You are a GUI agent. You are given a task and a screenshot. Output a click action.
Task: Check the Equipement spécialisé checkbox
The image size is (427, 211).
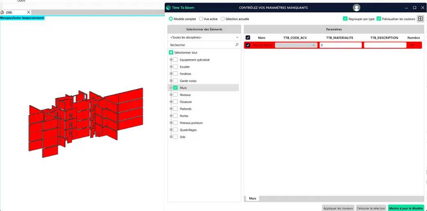coord(175,60)
